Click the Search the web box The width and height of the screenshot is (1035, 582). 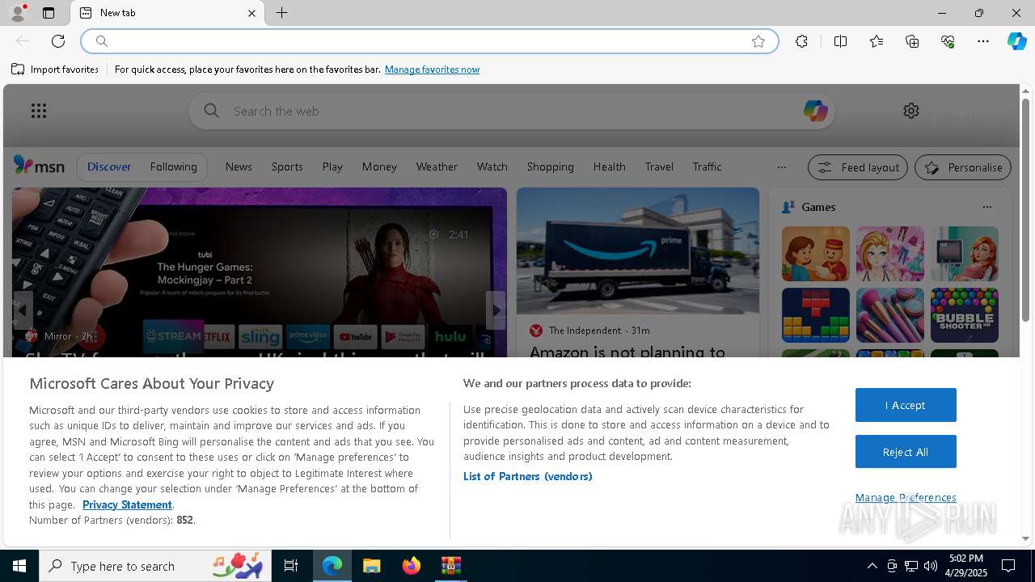[511, 111]
